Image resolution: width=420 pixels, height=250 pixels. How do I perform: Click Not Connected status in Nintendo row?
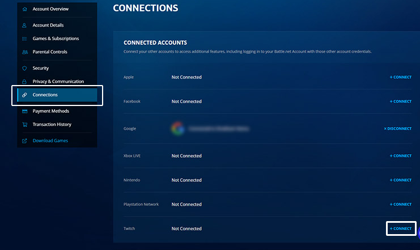[x=186, y=180]
